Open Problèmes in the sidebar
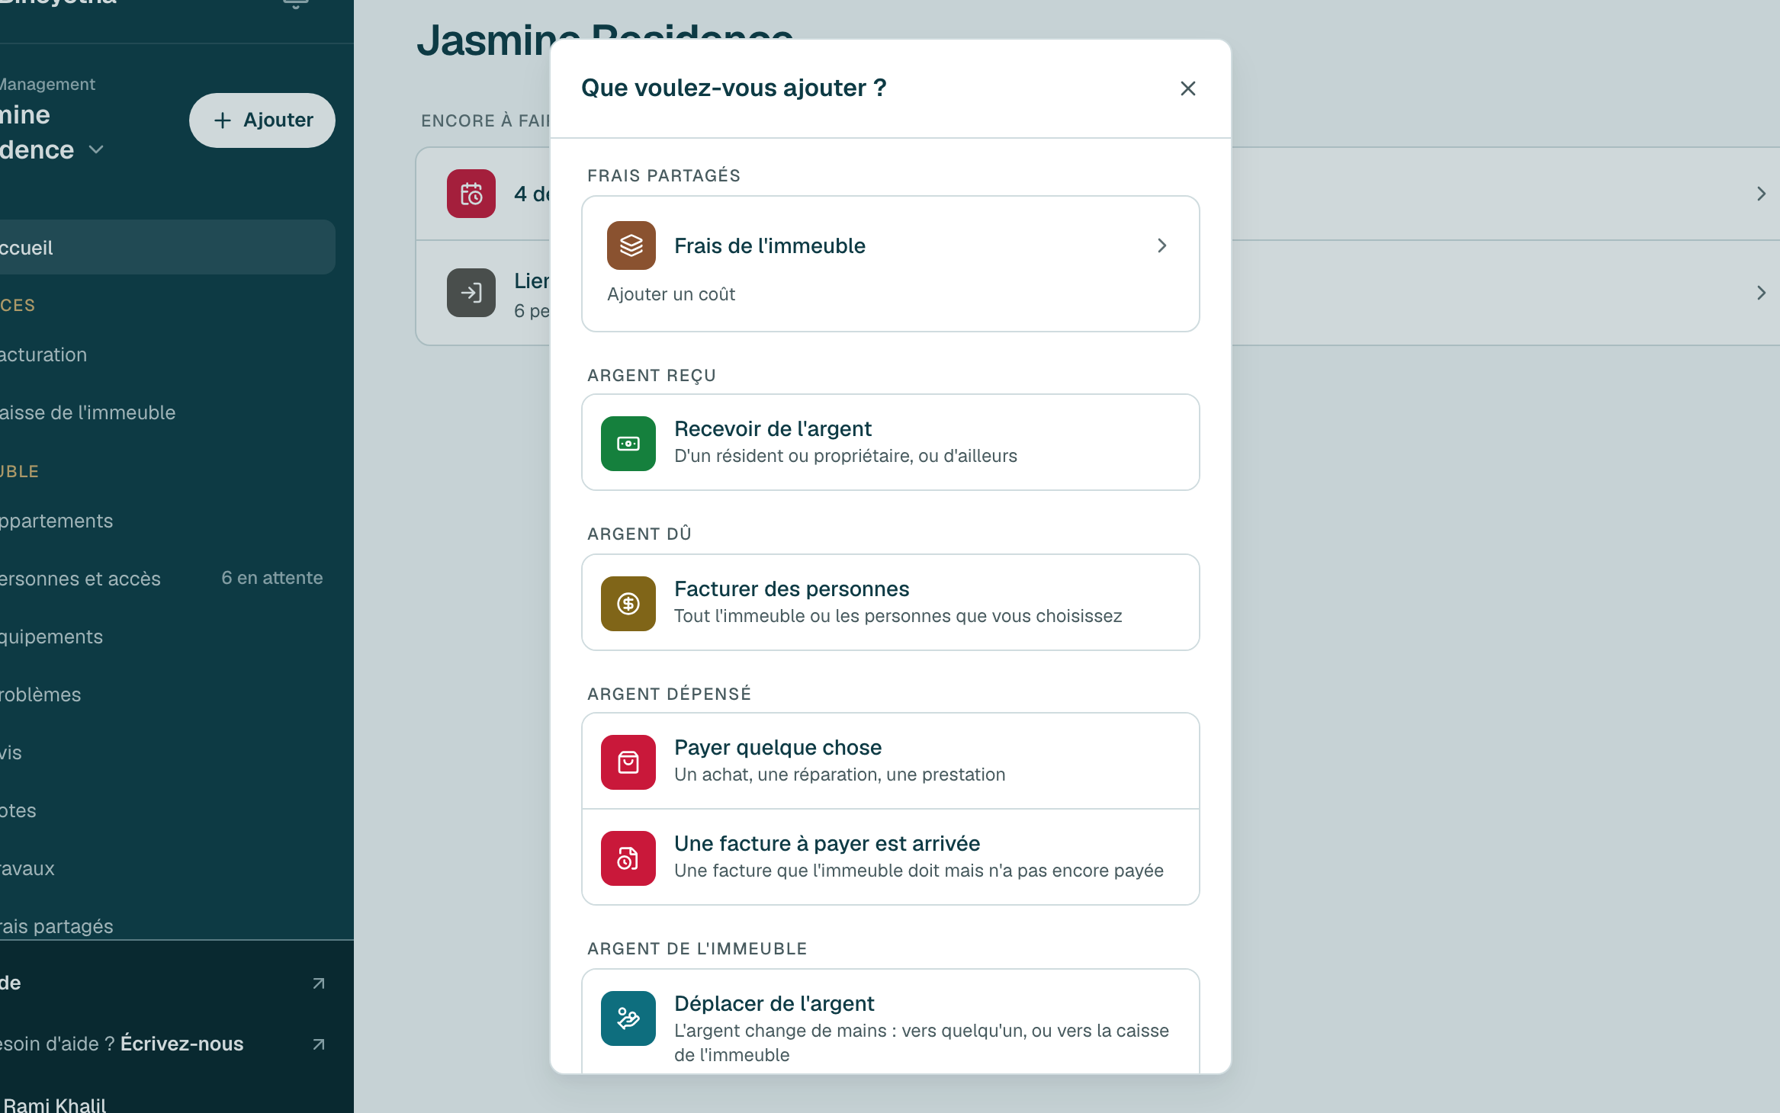Screen dimensions: 1780x1113 (166, 694)
